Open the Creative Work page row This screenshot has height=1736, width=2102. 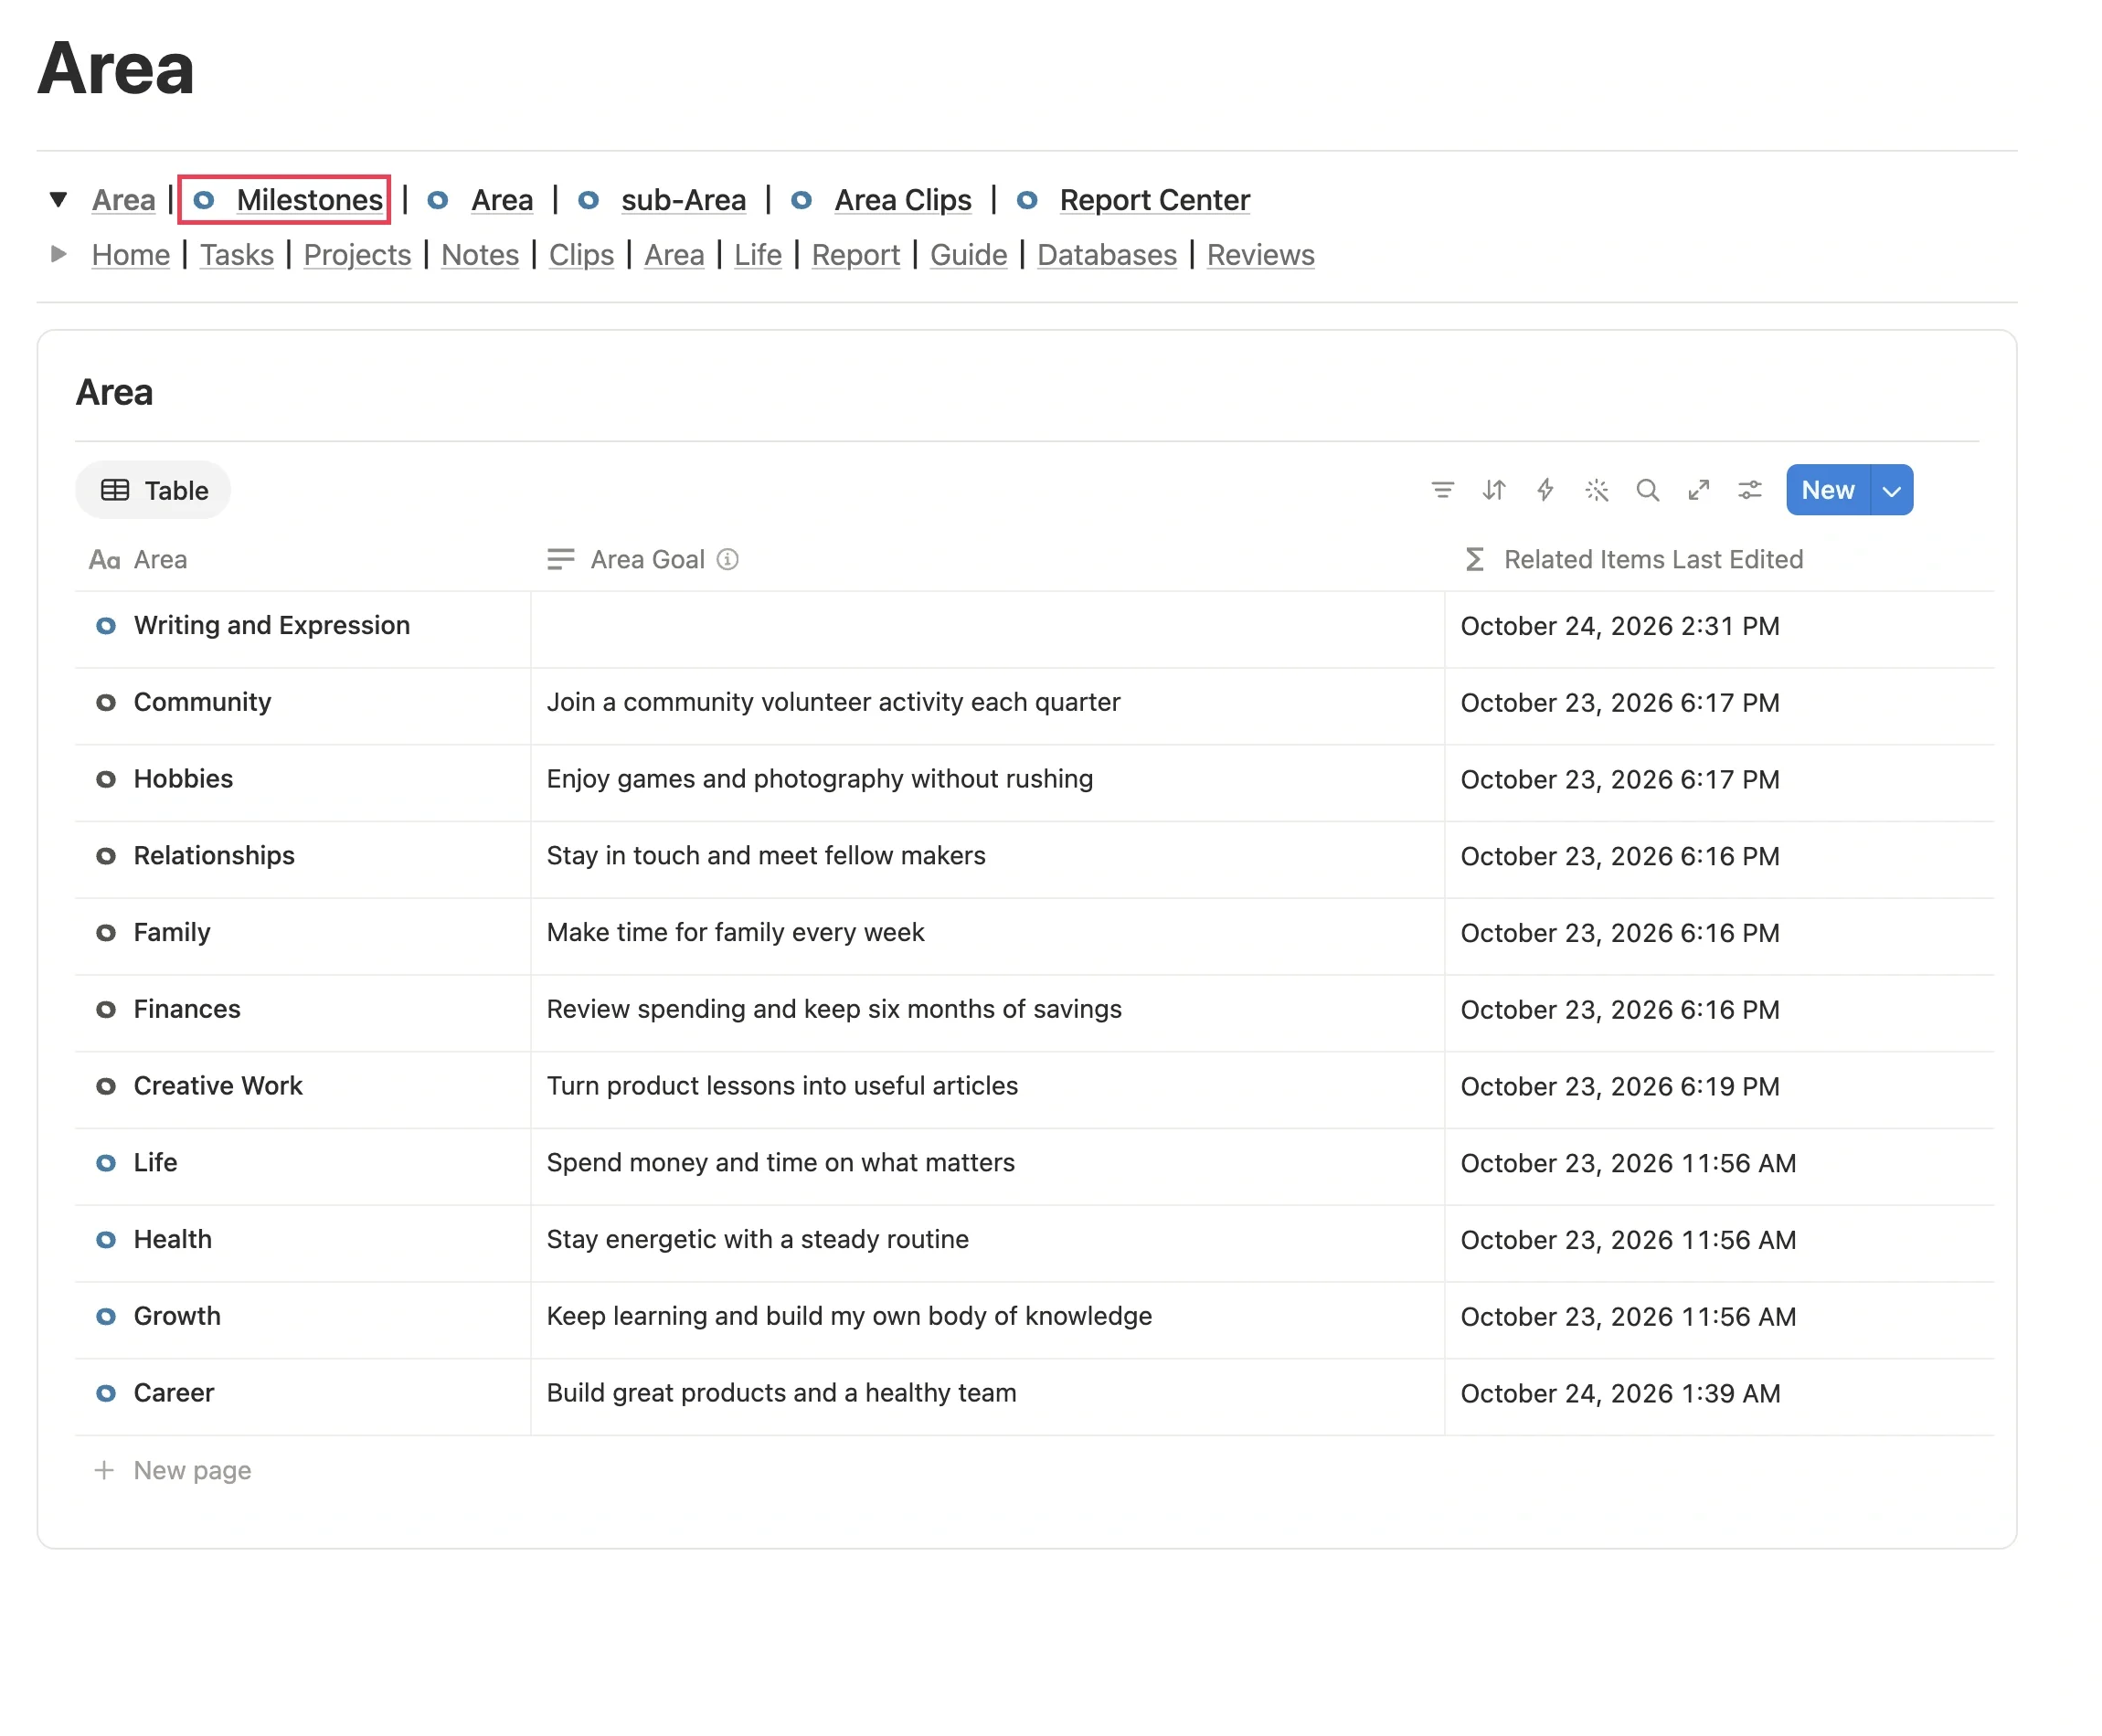point(218,1086)
